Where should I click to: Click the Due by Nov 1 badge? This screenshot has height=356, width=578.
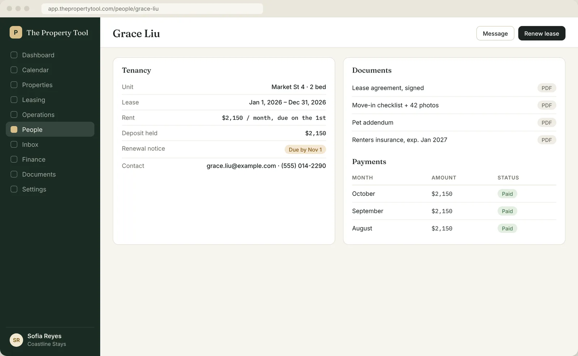pyautogui.click(x=305, y=150)
